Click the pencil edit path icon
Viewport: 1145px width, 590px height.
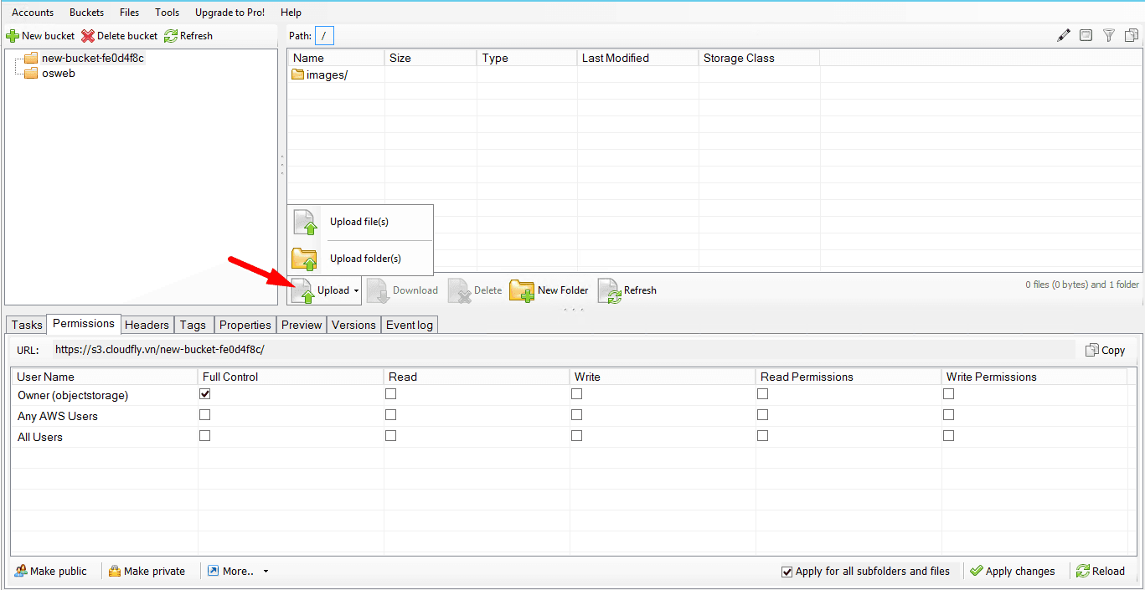[1064, 35]
